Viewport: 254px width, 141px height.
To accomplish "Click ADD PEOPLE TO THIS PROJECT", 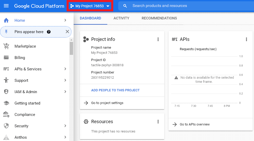I will click(115, 90).
